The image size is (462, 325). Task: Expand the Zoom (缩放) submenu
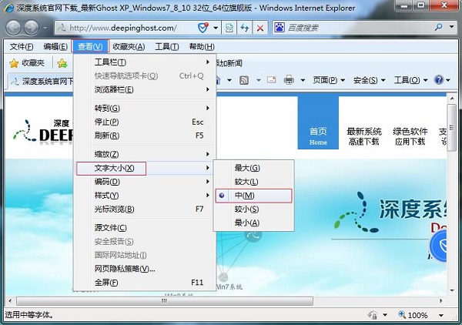click(x=145, y=154)
